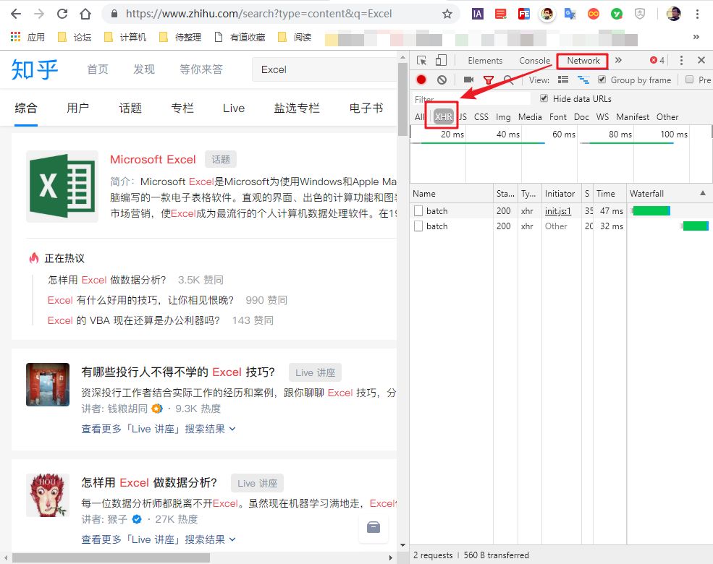Tick the checkbox for the second batch request

418,226
